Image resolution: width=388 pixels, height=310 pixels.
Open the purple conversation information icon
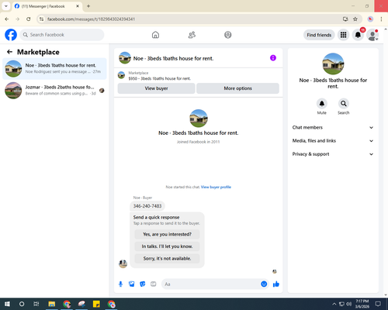(x=273, y=58)
